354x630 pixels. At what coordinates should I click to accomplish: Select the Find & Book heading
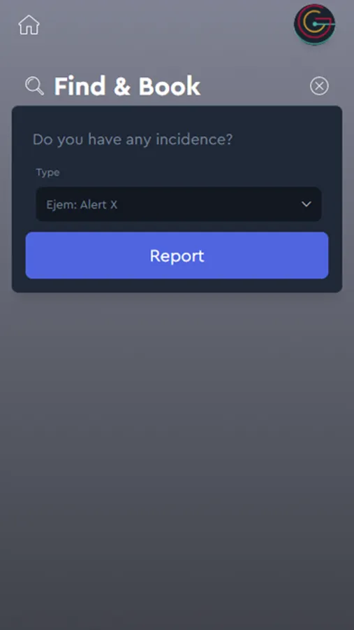point(127,86)
